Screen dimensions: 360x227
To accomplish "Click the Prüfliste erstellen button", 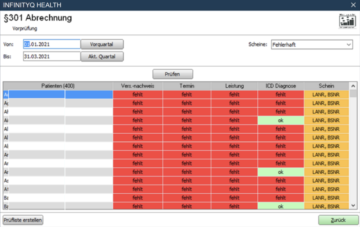I will coord(23,220).
